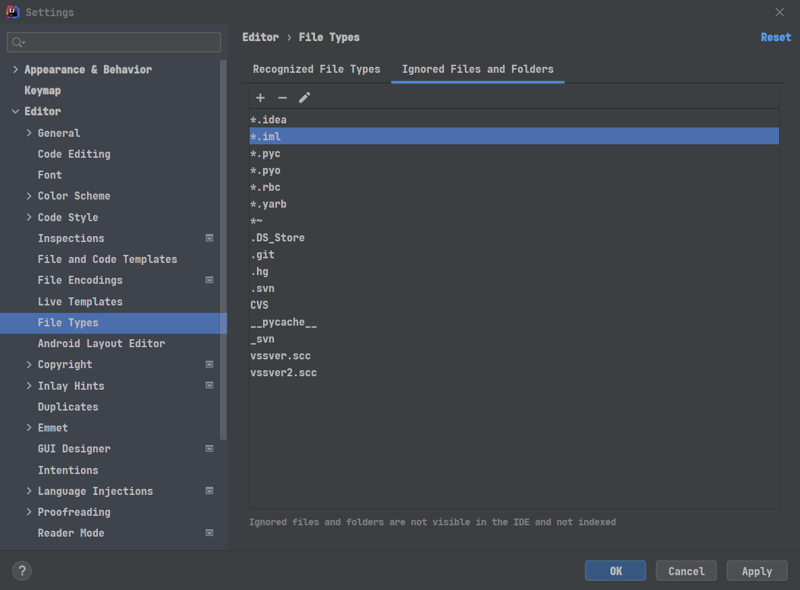Select File Types in the settings tree

113,323
